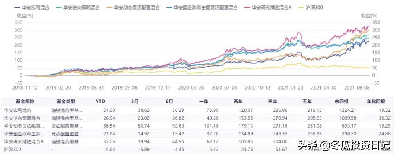Click the 2021-08-08 date axis label
The image size is (395, 155).
point(356,88)
